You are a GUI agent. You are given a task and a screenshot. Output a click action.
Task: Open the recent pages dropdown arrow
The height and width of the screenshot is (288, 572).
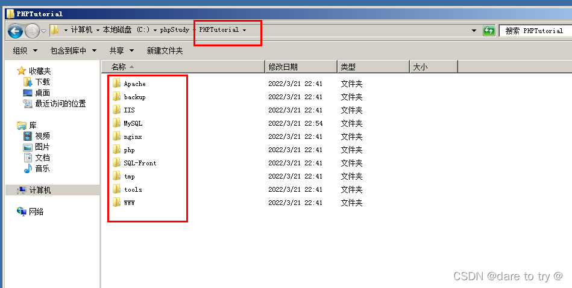click(x=44, y=31)
